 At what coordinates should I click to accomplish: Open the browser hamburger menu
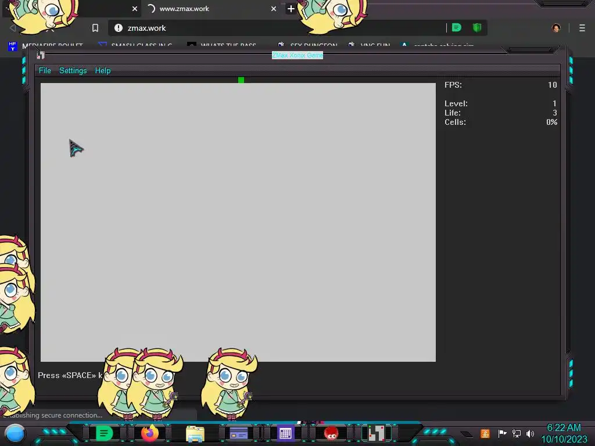pyautogui.click(x=582, y=28)
